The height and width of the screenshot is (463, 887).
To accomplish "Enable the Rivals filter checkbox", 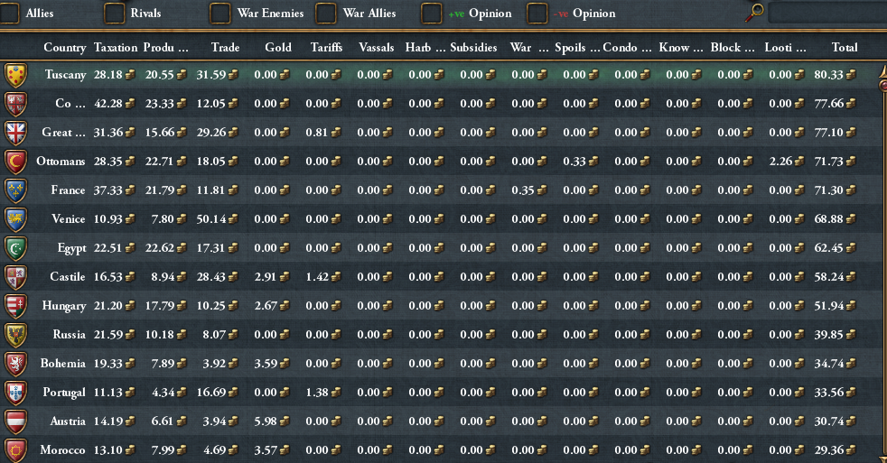I will click(115, 14).
